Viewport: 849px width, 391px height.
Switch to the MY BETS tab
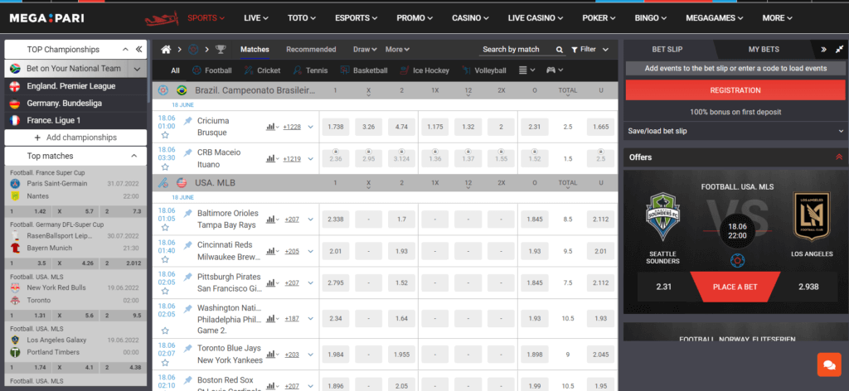pos(764,49)
